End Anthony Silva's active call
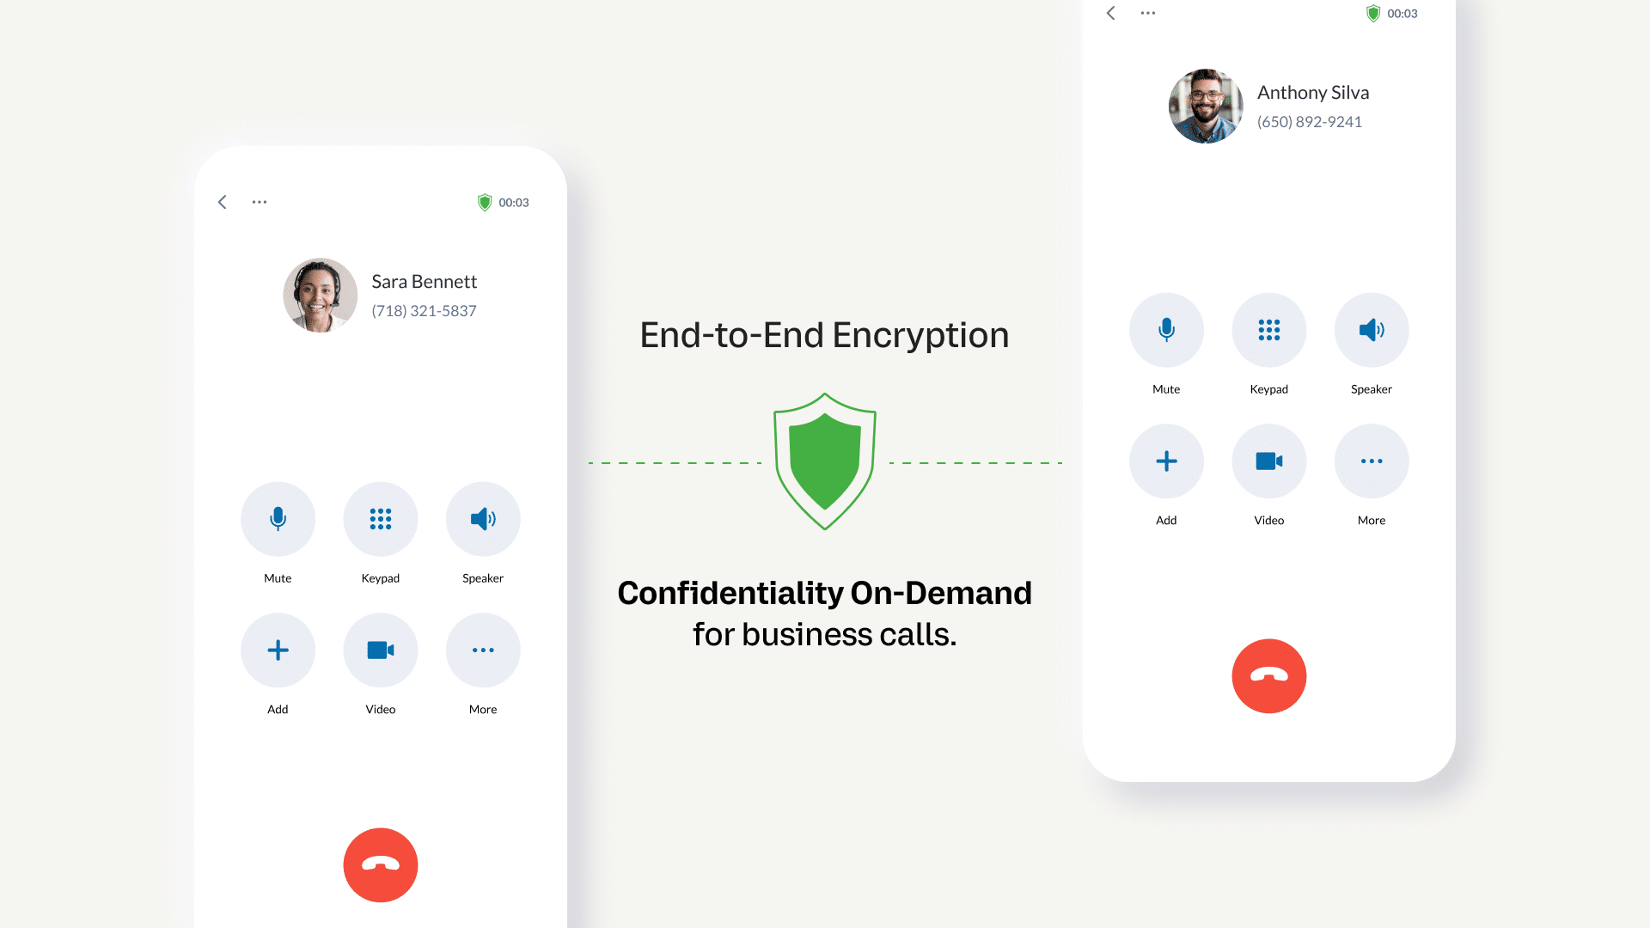The height and width of the screenshot is (928, 1650). point(1268,675)
